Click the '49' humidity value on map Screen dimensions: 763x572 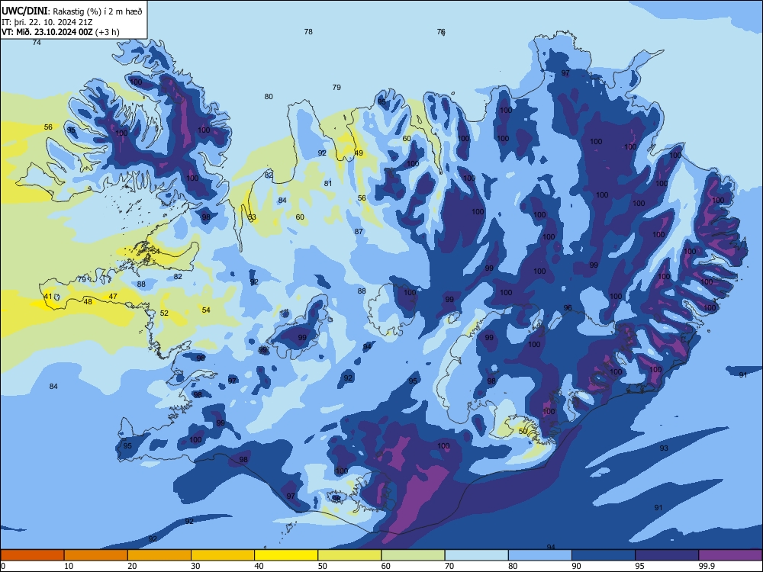359,153
